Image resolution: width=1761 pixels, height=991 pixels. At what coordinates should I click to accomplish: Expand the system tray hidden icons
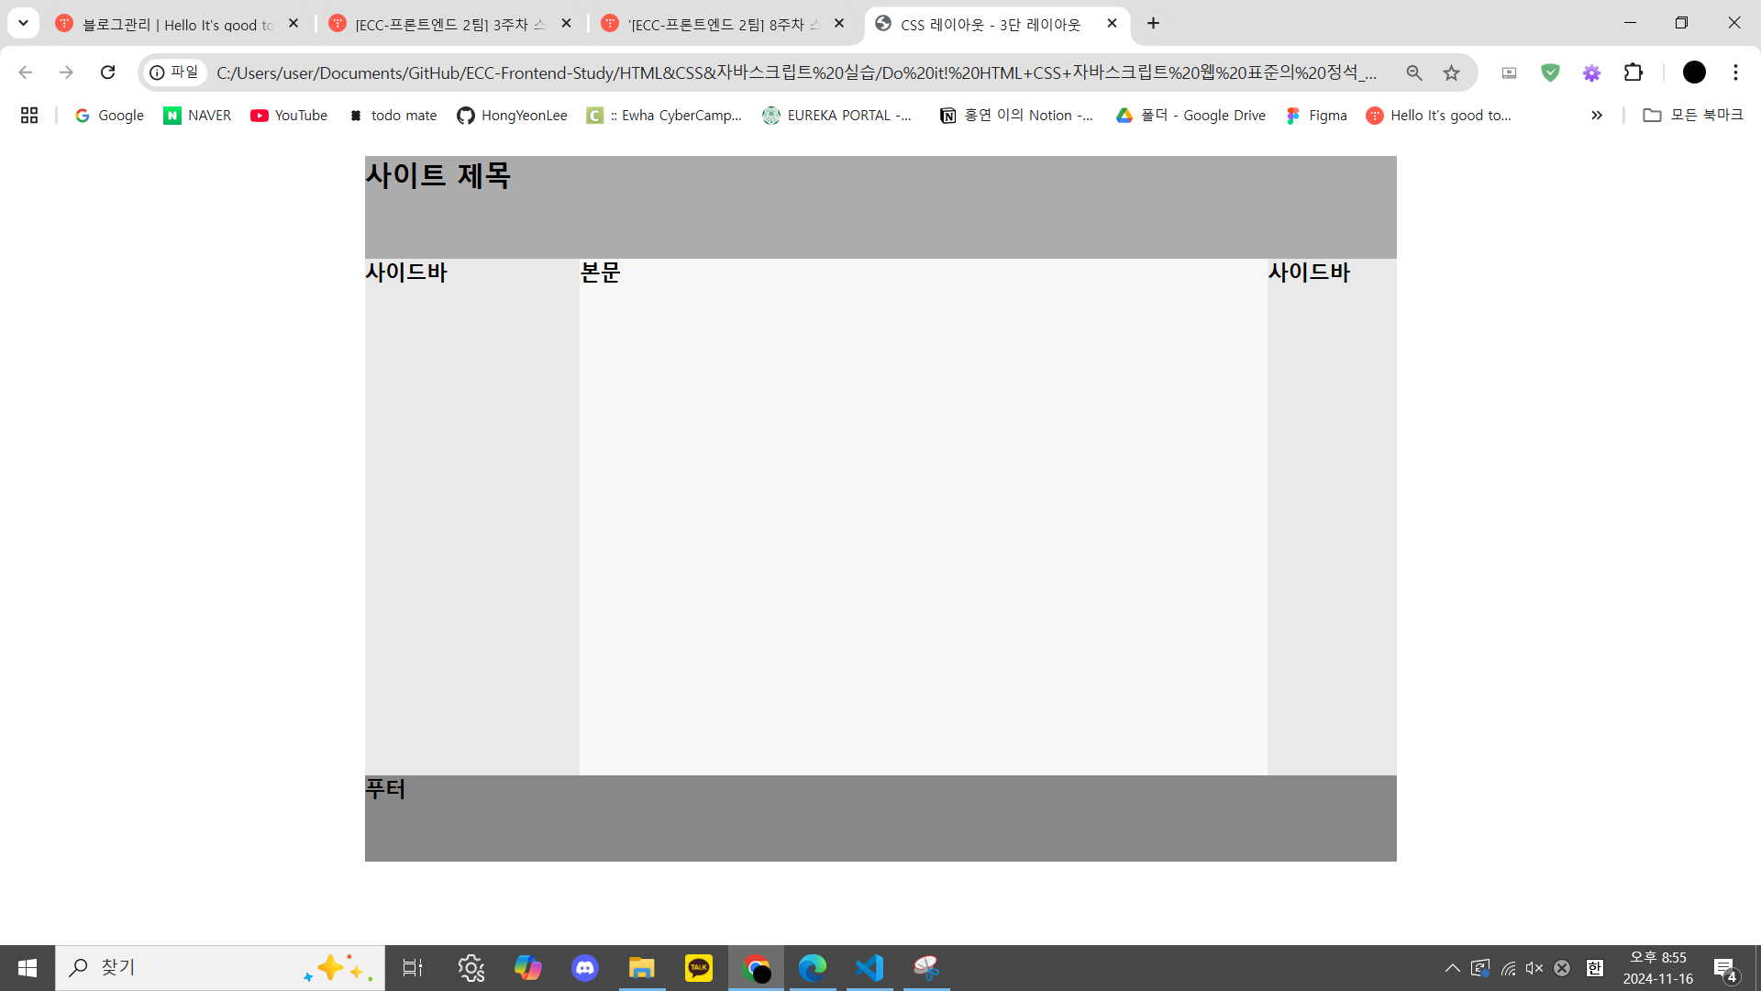pyautogui.click(x=1452, y=968)
